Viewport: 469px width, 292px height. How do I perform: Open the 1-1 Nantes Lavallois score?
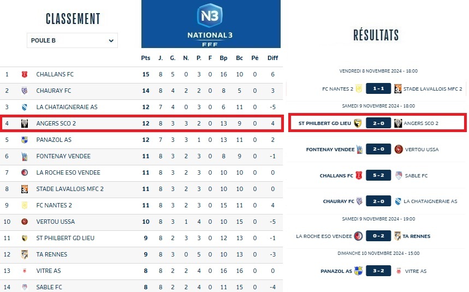[378, 88]
